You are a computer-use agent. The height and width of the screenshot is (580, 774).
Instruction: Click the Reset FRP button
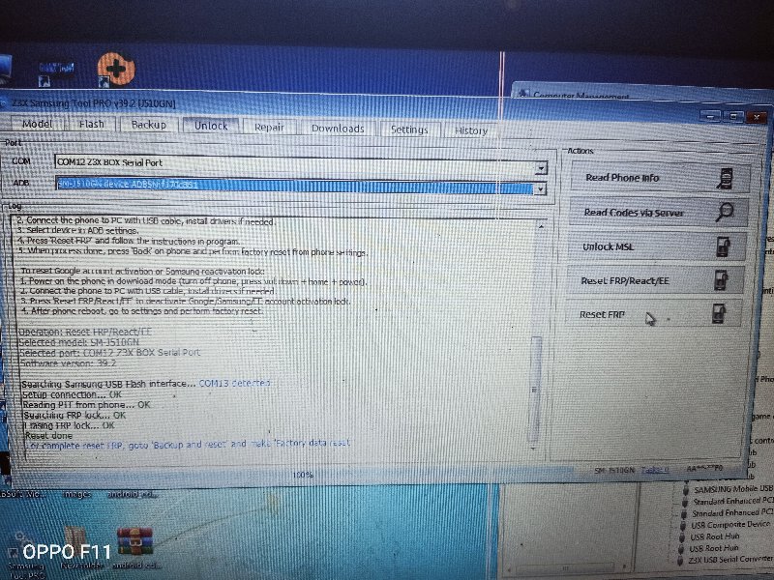pos(653,314)
